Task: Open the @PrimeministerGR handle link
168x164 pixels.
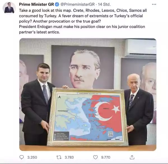Action: (x=78, y=4)
